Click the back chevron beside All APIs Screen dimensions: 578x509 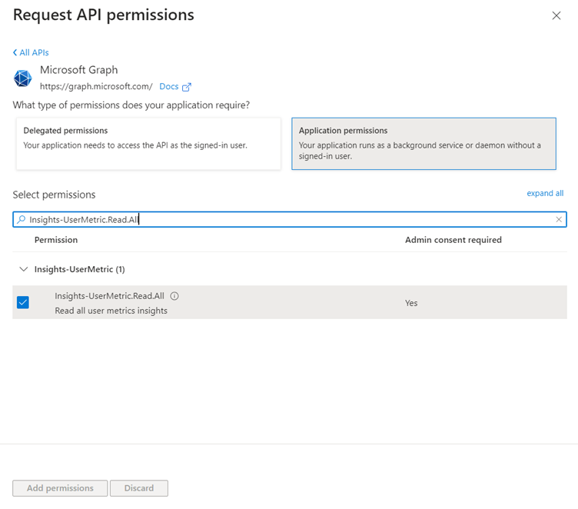pyautogui.click(x=15, y=52)
